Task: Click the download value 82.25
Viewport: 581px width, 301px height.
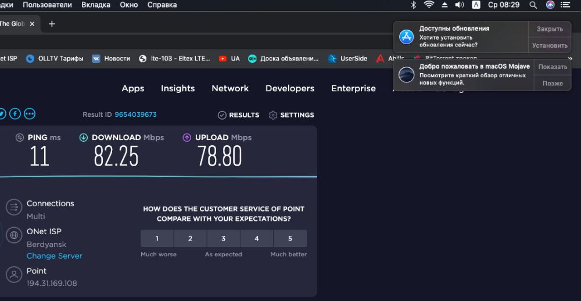Action: 116,156
